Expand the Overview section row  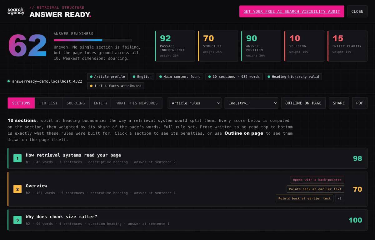(x=187, y=189)
